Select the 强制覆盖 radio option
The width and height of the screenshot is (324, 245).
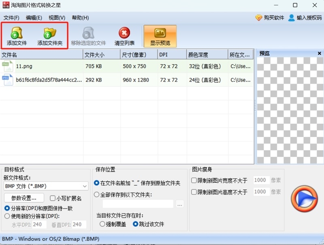(x=102, y=224)
